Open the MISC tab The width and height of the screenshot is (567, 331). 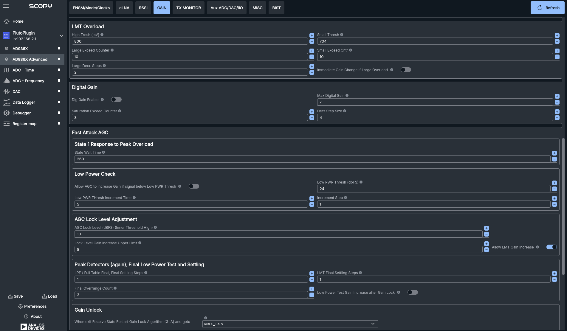[258, 8]
